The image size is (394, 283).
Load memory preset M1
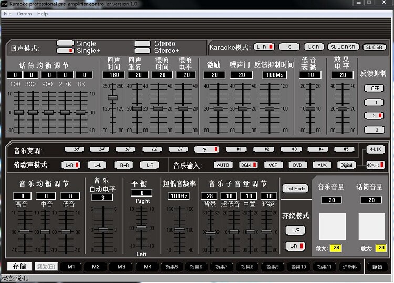[71, 266]
